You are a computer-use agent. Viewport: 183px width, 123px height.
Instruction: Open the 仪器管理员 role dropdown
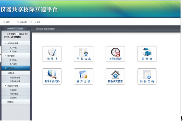(x=13, y=34)
